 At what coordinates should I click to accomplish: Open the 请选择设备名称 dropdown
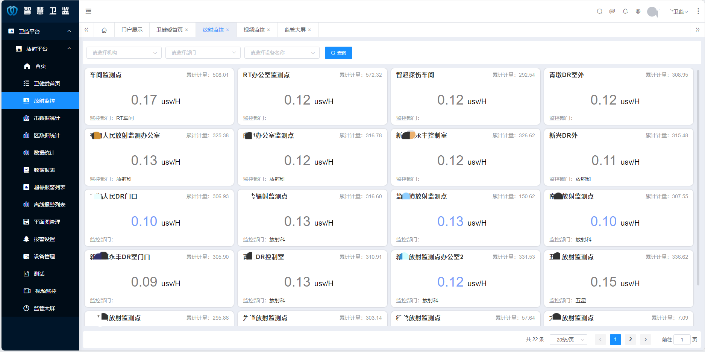(x=282, y=53)
